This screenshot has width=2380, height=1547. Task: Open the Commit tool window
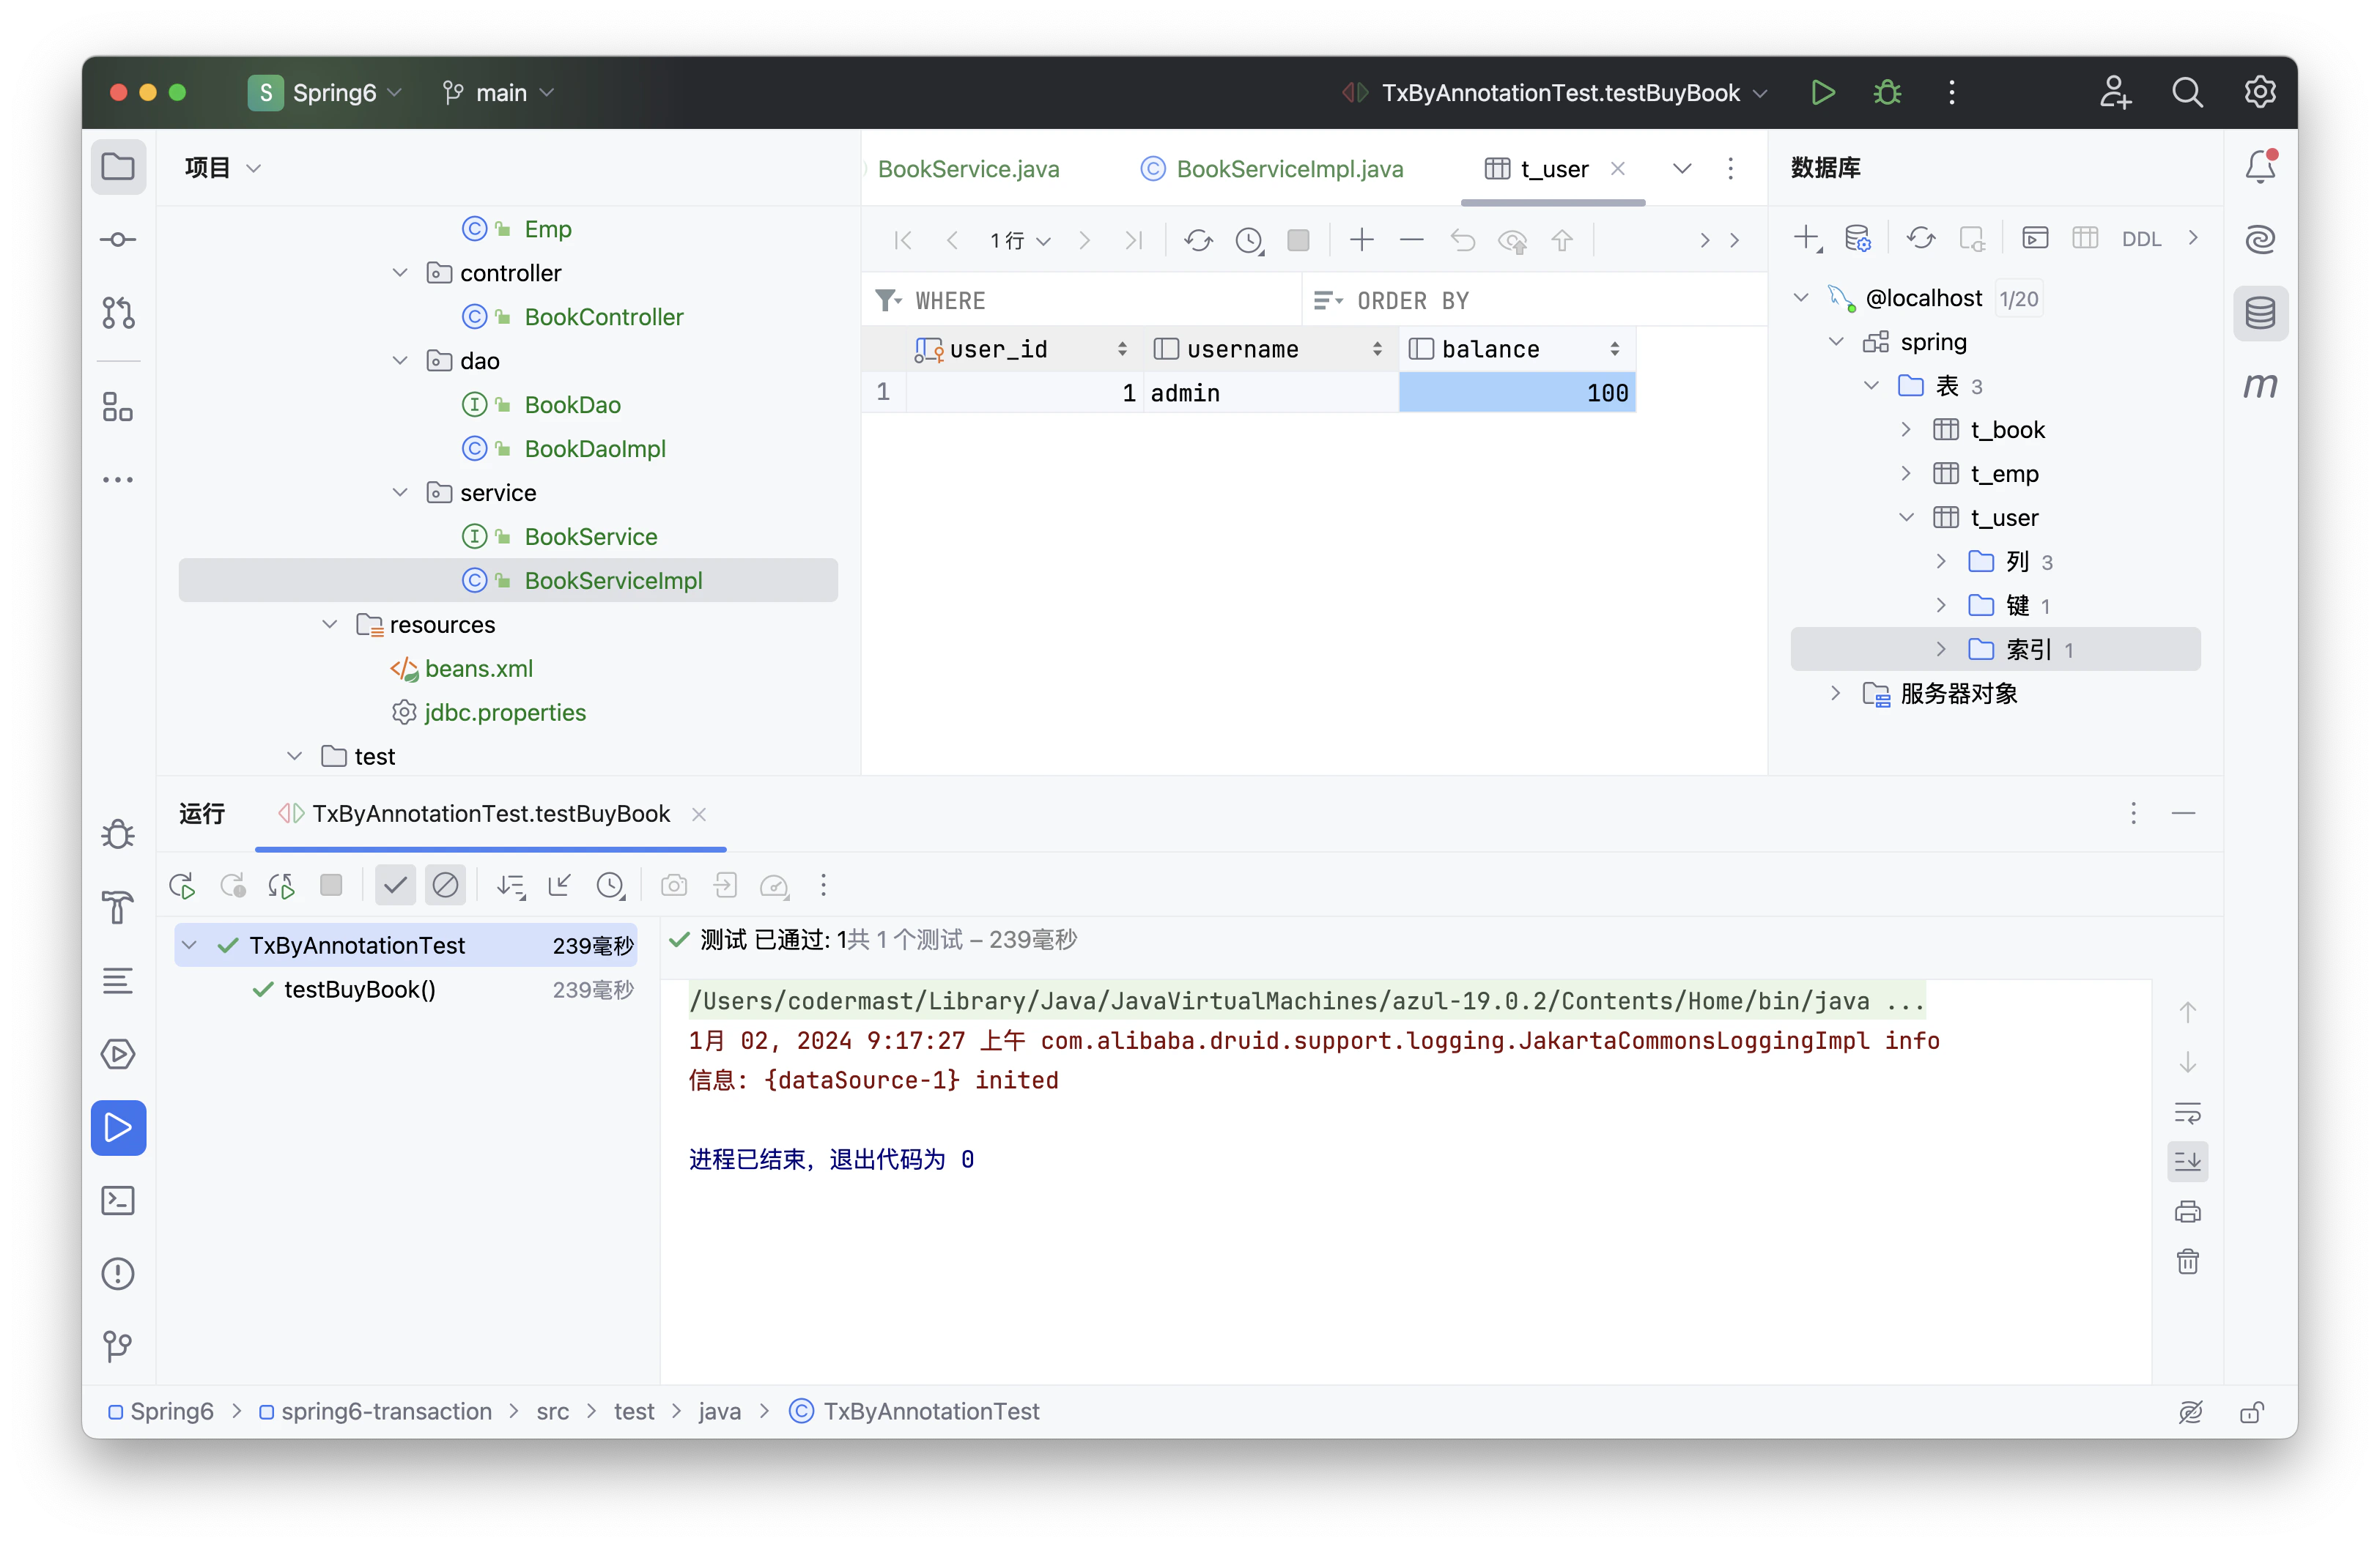click(x=118, y=240)
